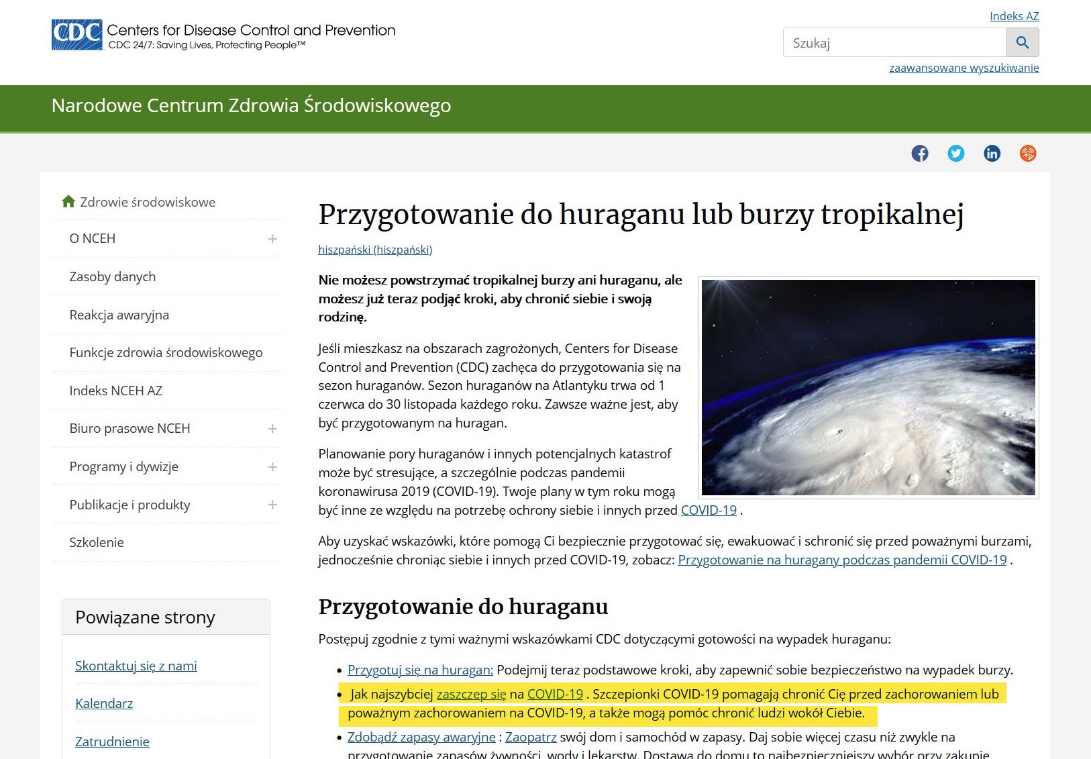Click zaszczep się link

pyautogui.click(x=471, y=694)
